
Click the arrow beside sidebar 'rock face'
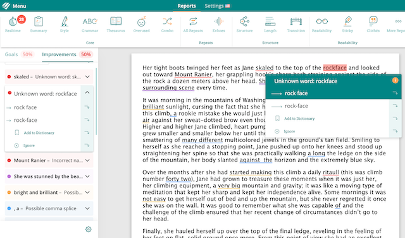(x=87, y=107)
